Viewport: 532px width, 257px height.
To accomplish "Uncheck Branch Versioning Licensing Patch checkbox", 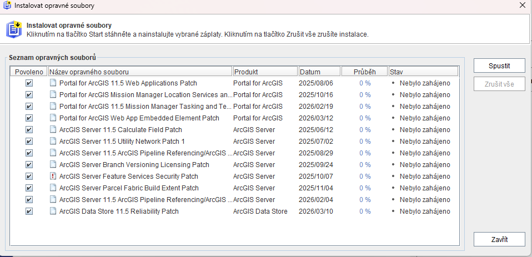I will point(29,165).
